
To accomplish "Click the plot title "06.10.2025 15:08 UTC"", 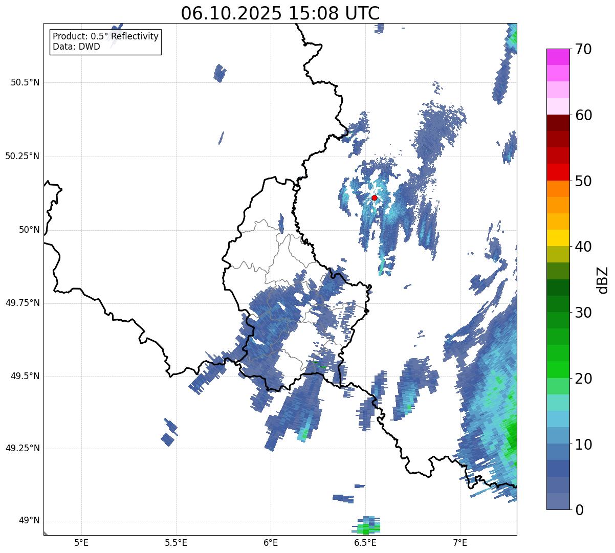I will pyautogui.click(x=280, y=13).
